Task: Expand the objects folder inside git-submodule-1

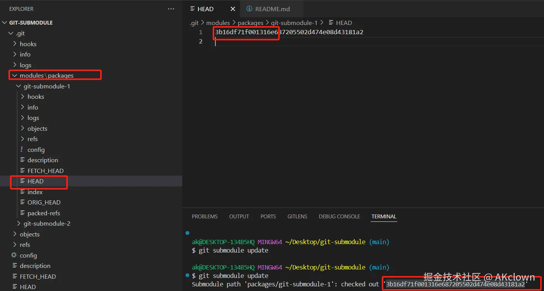Action: point(23,128)
